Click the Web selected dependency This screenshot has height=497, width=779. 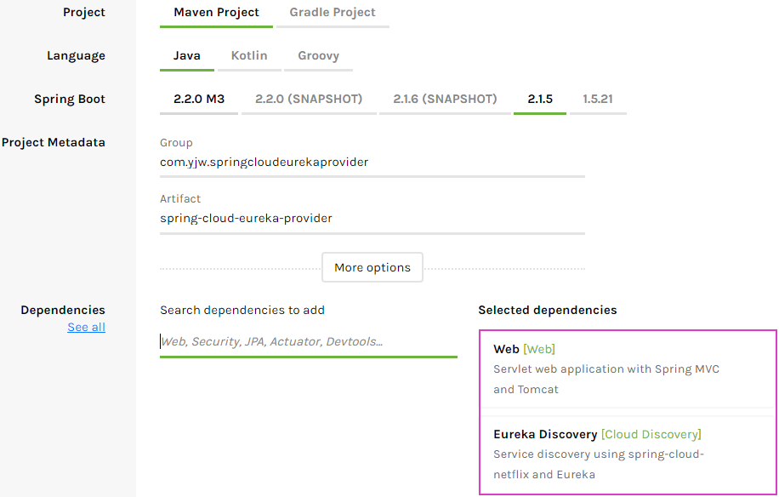pos(628,369)
